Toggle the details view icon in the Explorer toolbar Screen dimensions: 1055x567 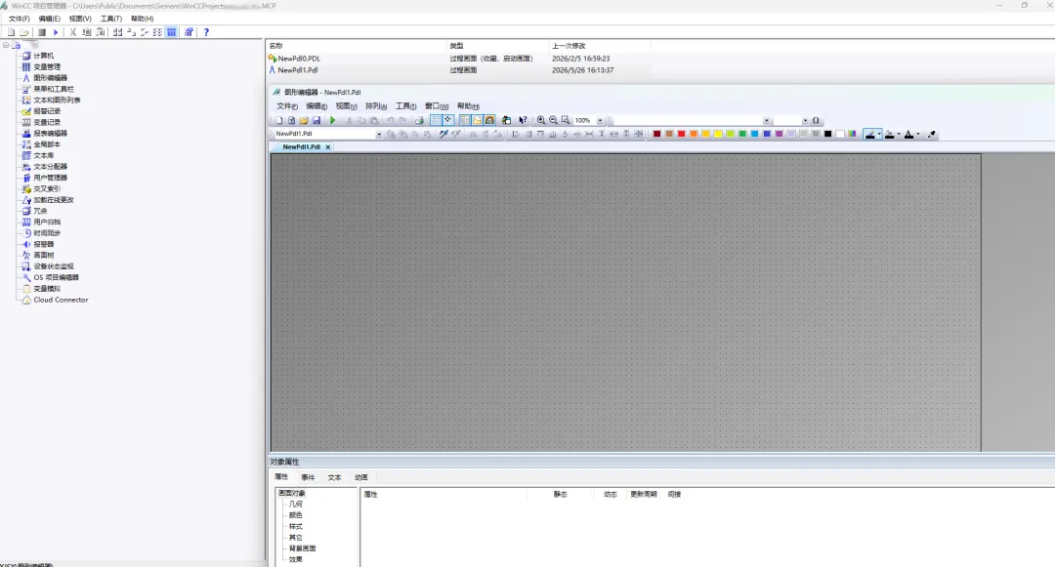tap(172, 32)
